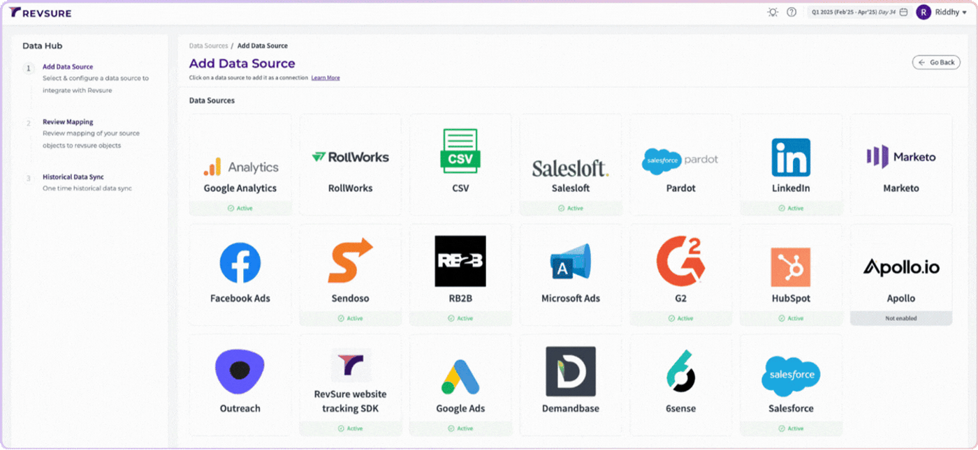
Task: Select the Salesforce Pardot logo
Action: (680, 161)
